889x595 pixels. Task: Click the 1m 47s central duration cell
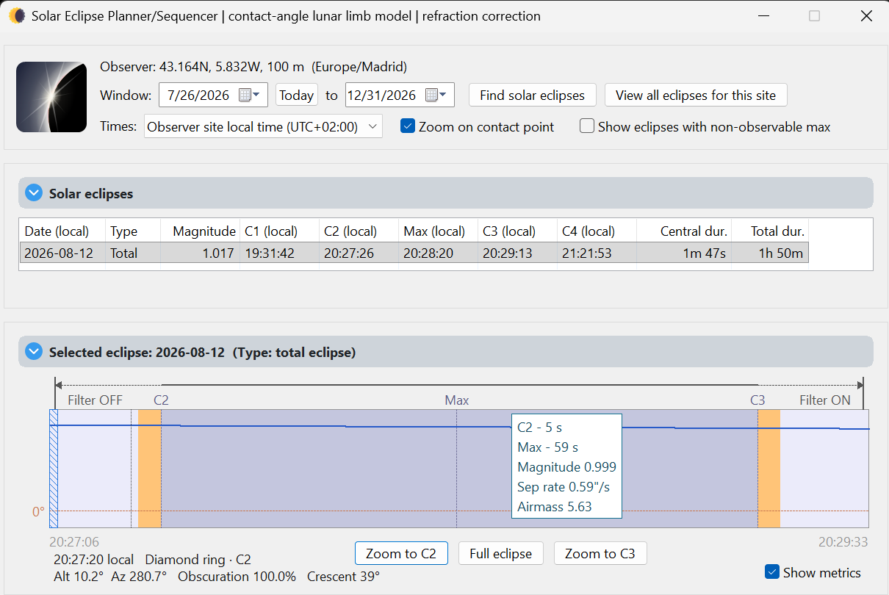tap(684, 253)
